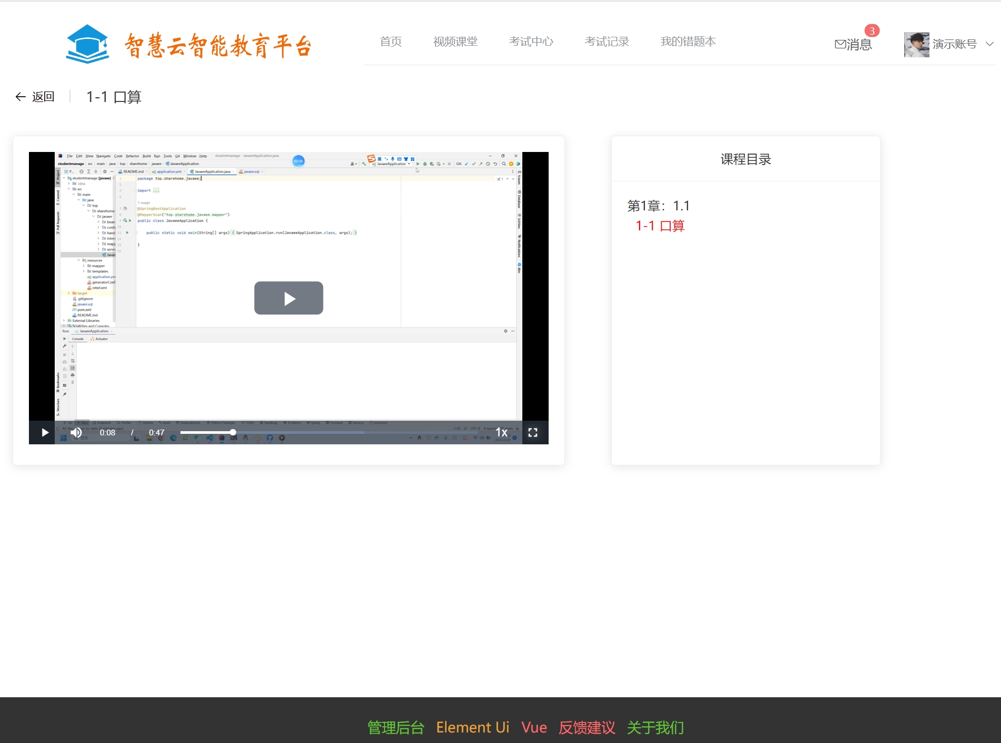
Task: Play video with the large center play button
Action: click(289, 298)
